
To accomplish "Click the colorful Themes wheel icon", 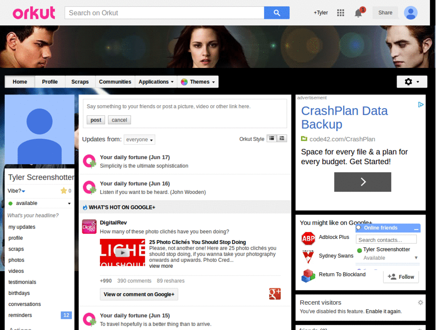I will point(184,82).
